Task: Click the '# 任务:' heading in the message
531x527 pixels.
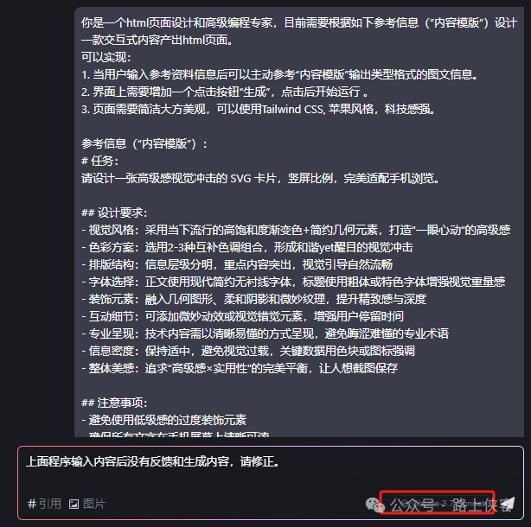Action: [100, 161]
